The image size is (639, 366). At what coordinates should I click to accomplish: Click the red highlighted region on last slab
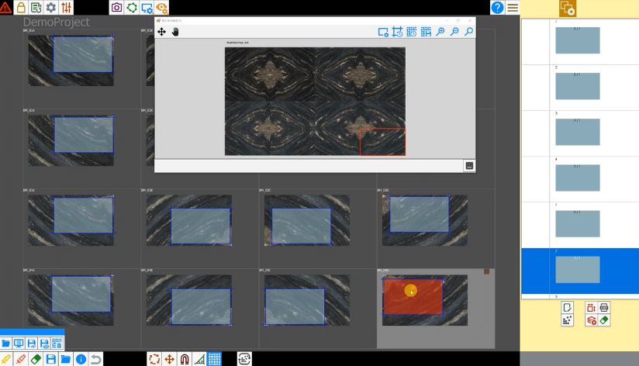click(413, 296)
